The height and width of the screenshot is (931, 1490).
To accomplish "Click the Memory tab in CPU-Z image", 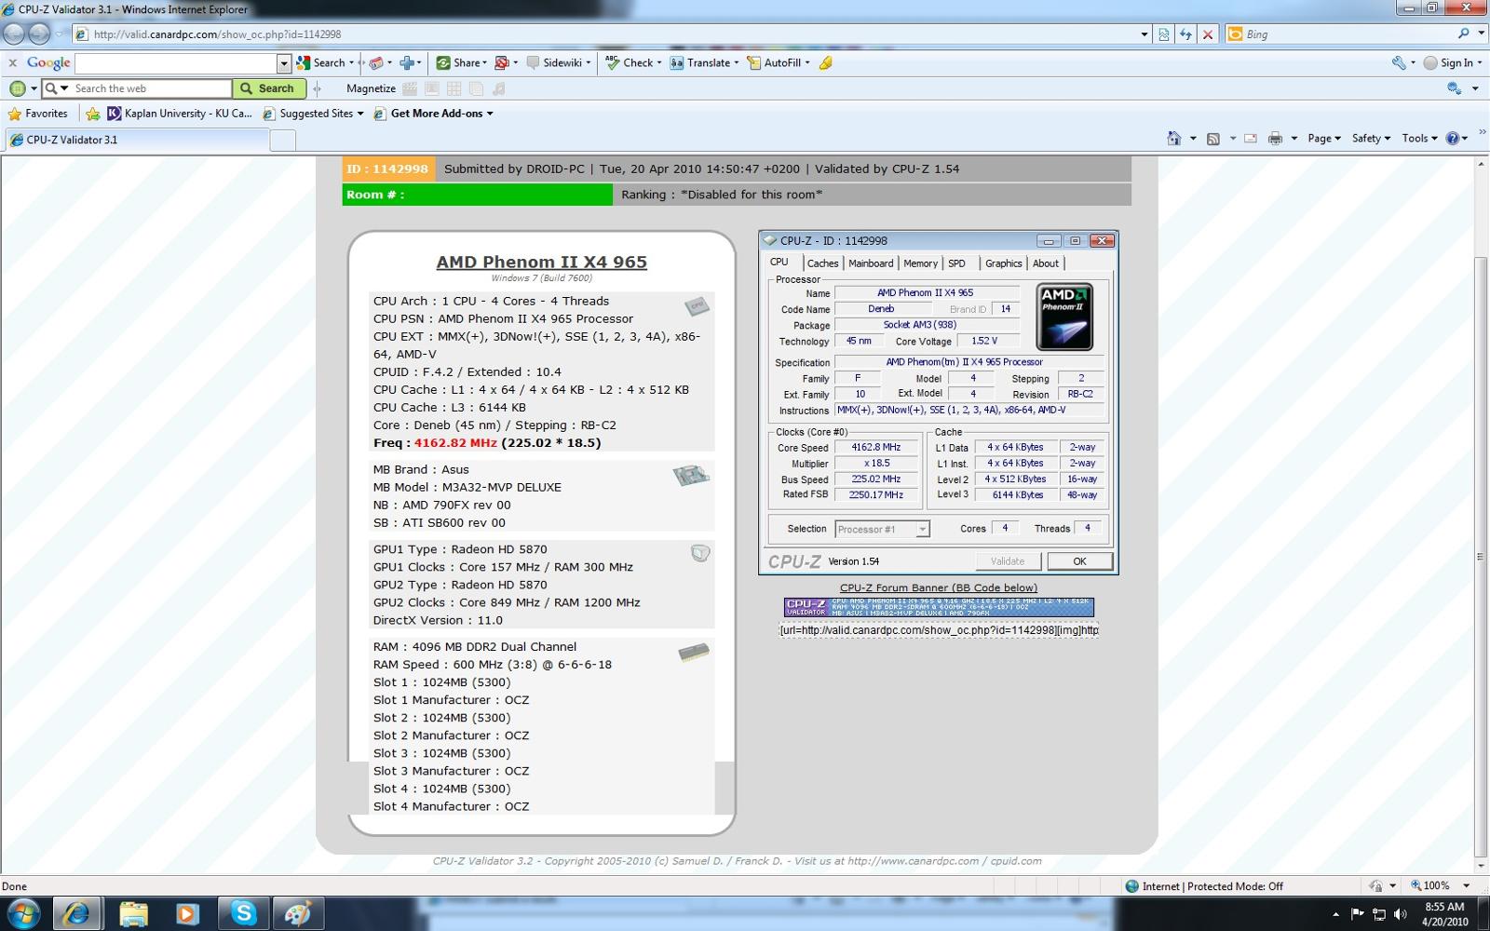I will (x=920, y=263).
